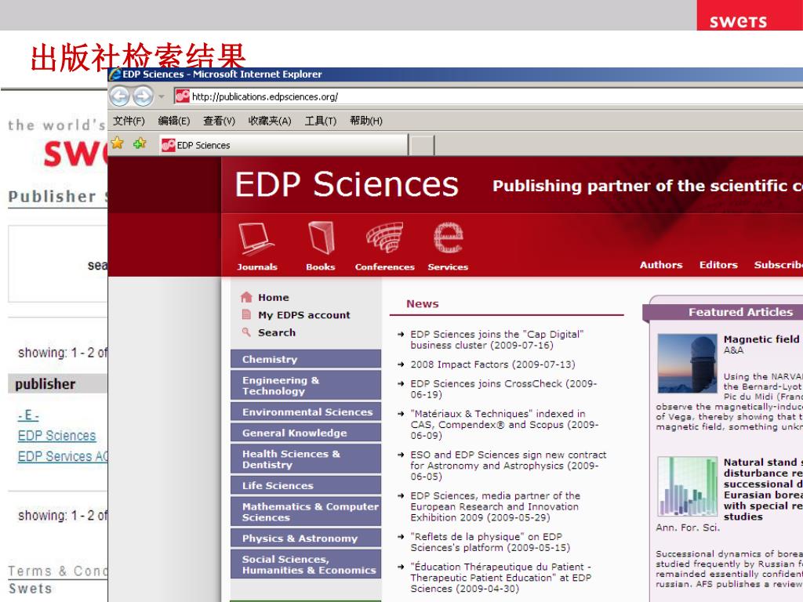
Task: Click the Home house icon
Action: tap(246, 297)
